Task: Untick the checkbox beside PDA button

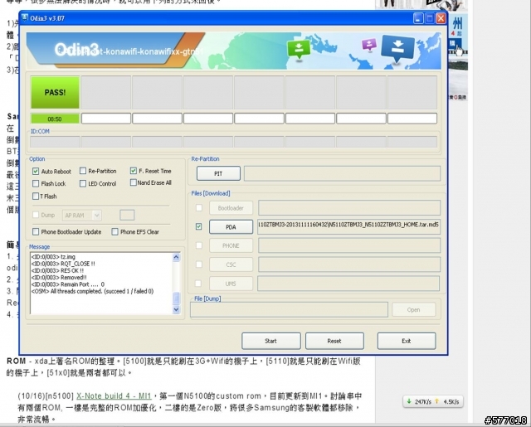Action: pos(199,226)
